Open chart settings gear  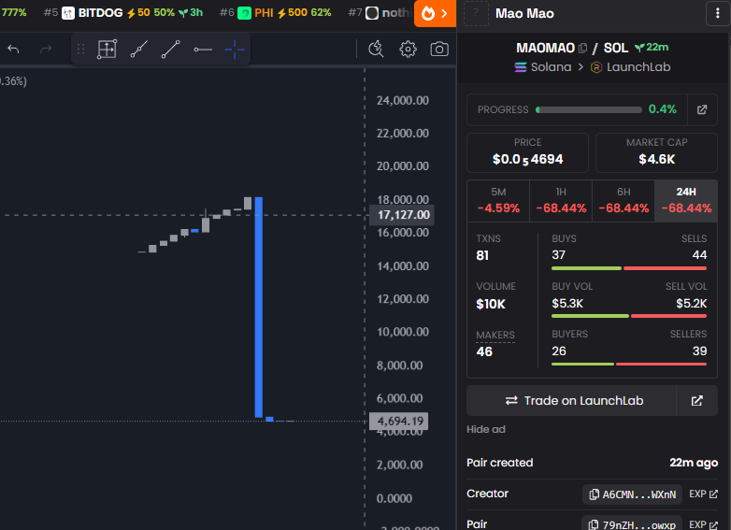click(x=408, y=49)
